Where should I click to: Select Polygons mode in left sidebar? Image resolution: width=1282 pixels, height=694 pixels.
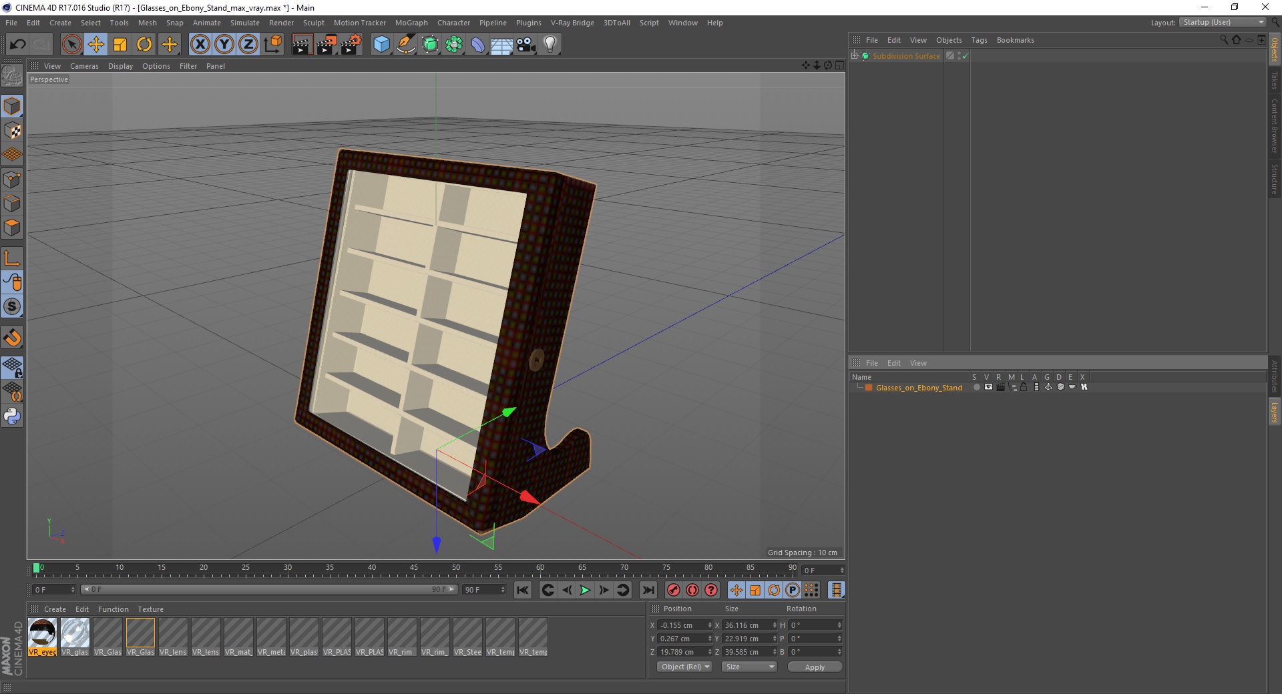[x=12, y=228]
